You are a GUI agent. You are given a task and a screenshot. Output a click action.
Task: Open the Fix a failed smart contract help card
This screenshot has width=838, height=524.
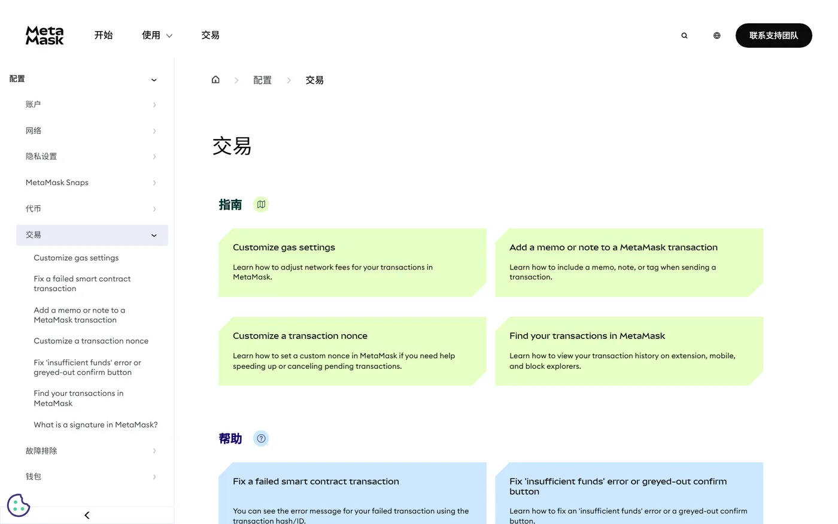pyautogui.click(x=353, y=493)
